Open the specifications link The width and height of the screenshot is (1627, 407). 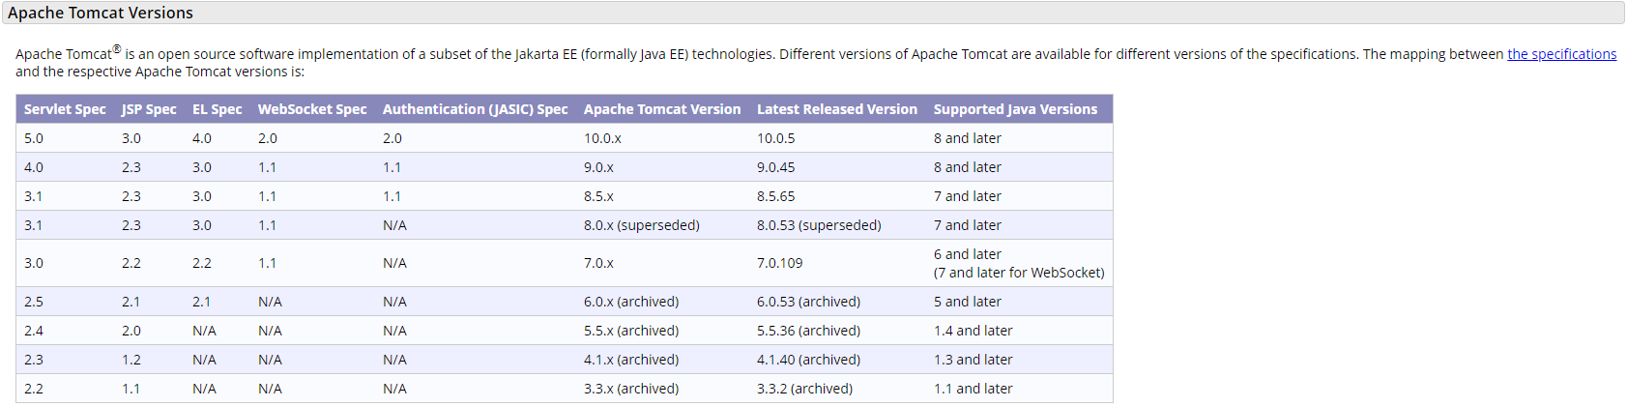coord(1561,54)
